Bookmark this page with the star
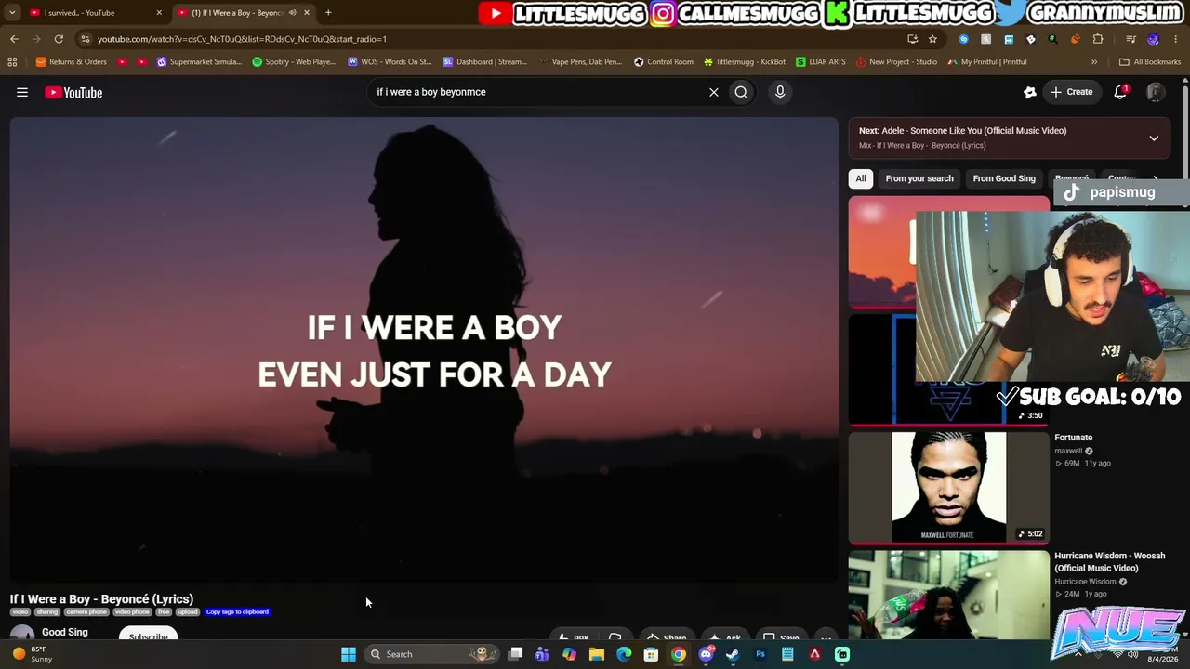This screenshot has height=669, width=1190. tap(932, 39)
